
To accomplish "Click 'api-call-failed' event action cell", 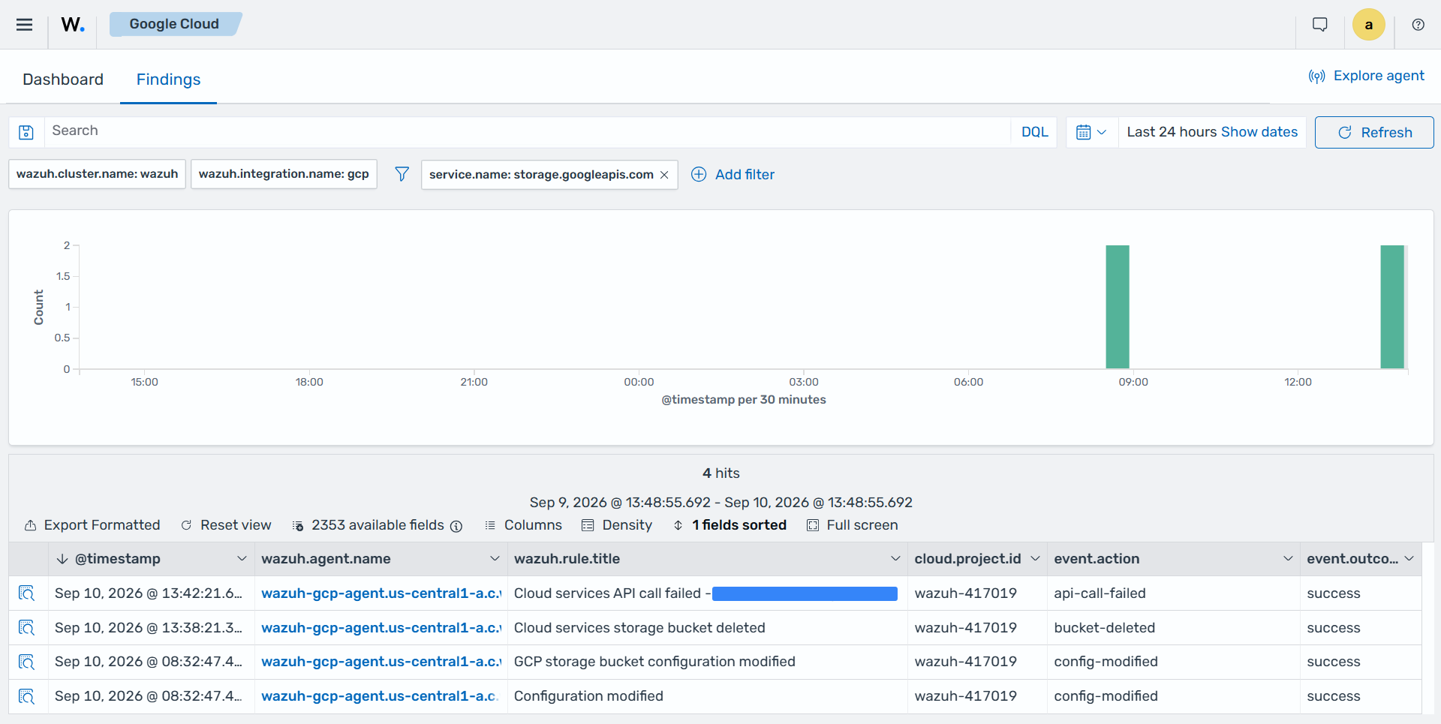I will point(1173,593).
